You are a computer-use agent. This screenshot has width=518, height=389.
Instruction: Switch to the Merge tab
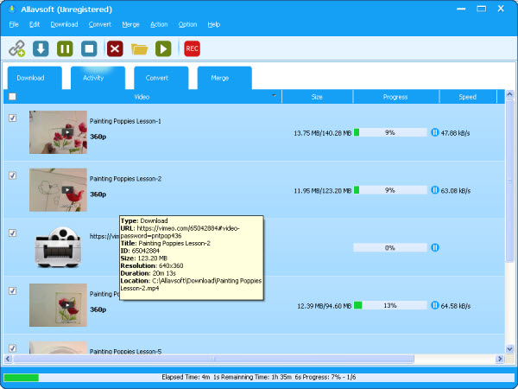pos(218,78)
